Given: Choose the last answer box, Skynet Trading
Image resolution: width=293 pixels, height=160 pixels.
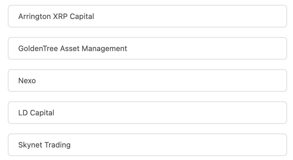Looking at the screenshot, I should (x=147, y=145).
